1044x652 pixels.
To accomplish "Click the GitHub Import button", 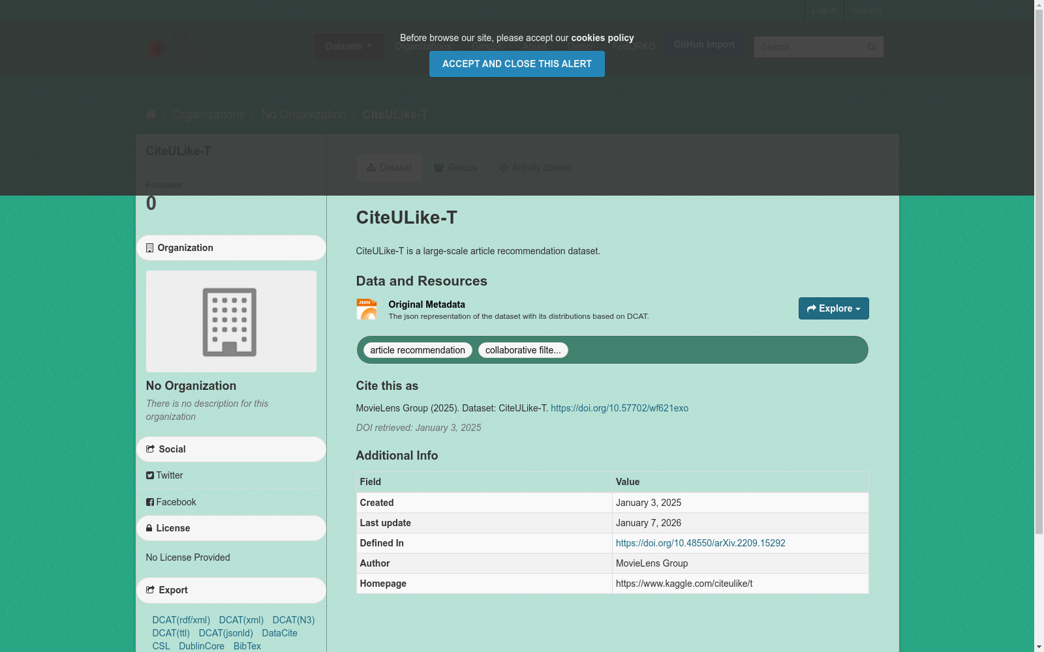I will point(704,44).
